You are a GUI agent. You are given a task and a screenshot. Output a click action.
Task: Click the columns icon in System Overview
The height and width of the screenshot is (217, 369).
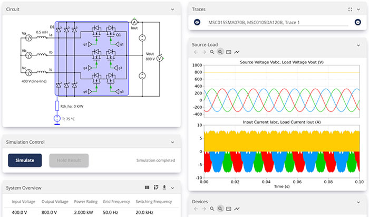click(148, 188)
